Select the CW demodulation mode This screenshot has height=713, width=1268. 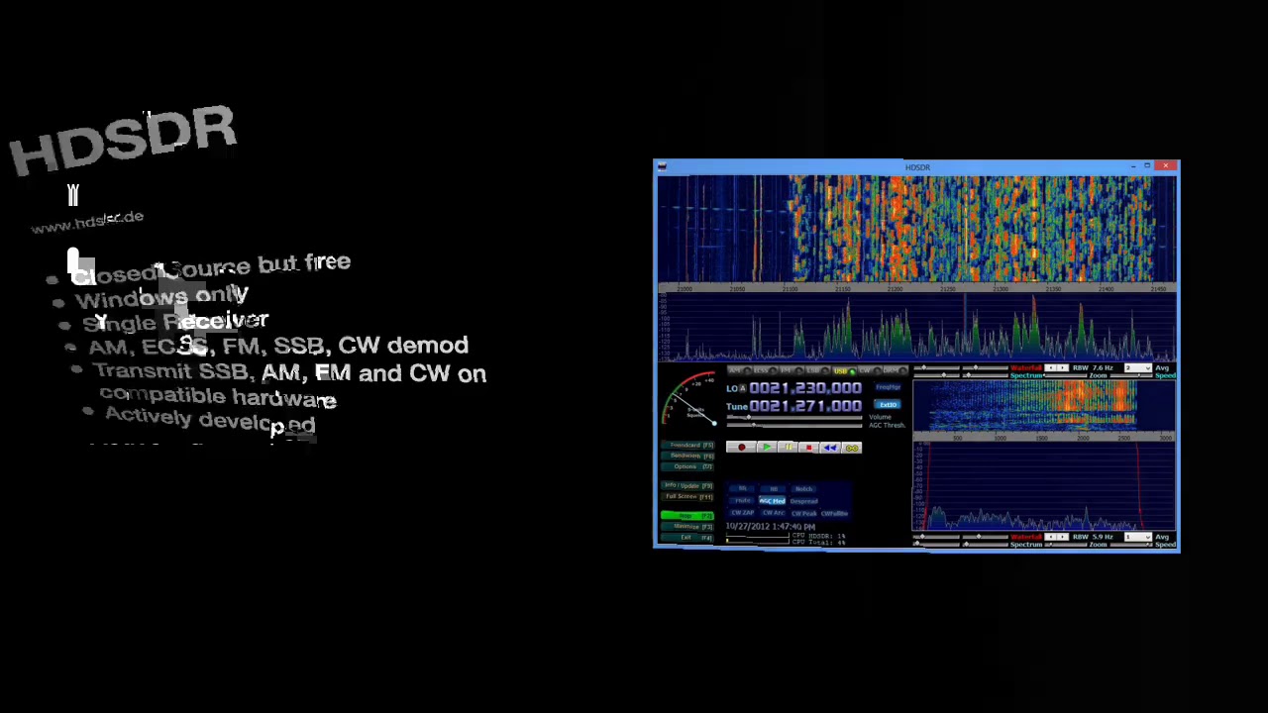click(870, 370)
